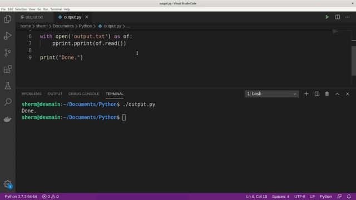Open the Run menu
356x200 pixels.
(x=46, y=9)
